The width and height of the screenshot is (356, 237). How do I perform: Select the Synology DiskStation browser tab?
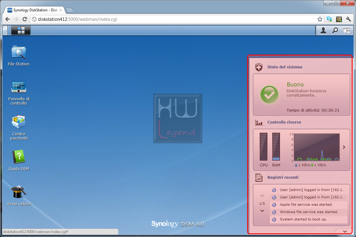tap(35, 10)
